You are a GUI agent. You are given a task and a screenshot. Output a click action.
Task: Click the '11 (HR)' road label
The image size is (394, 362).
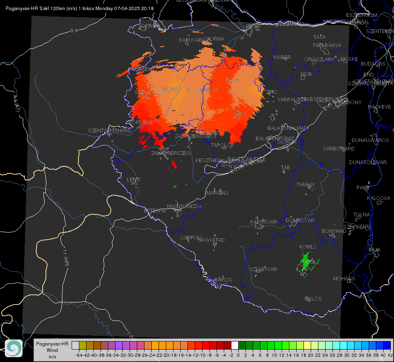coord(65,258)
